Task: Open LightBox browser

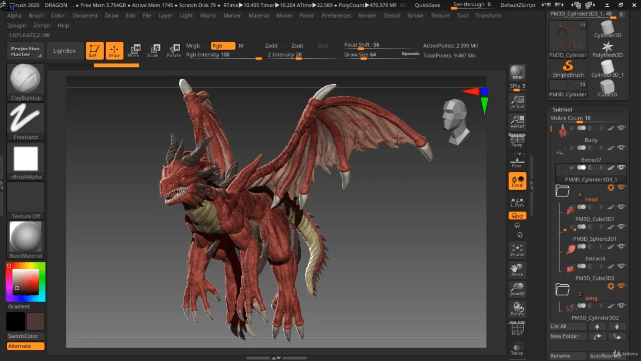Action: [x=64, y=51]
